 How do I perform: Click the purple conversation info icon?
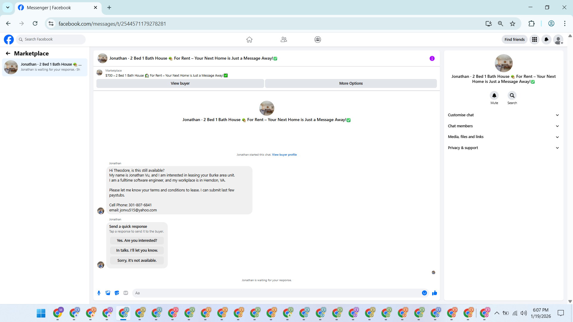coord(432,58)
